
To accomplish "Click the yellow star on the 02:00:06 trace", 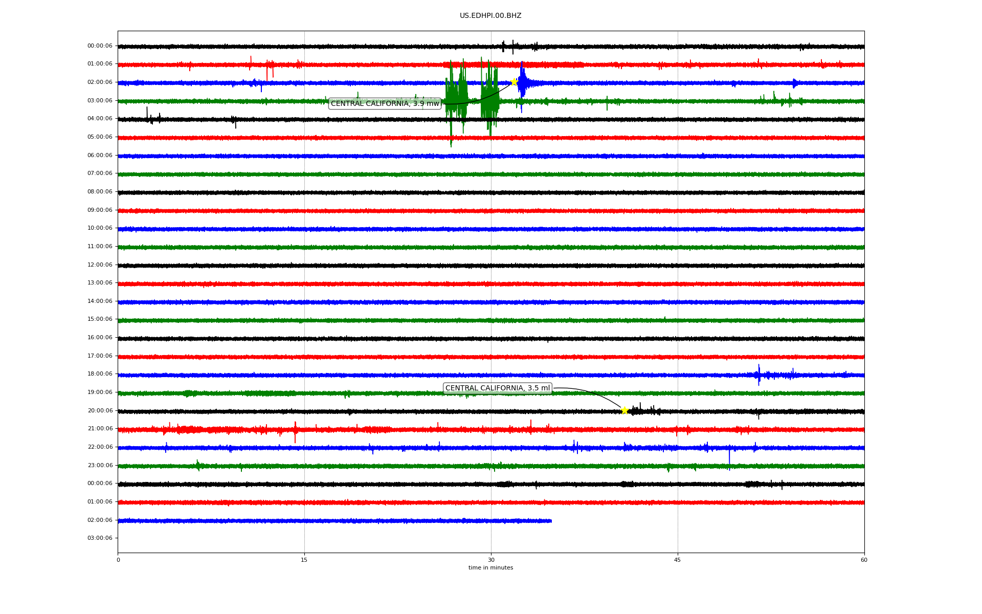I will pyautogui.click(x=514, y=82).
